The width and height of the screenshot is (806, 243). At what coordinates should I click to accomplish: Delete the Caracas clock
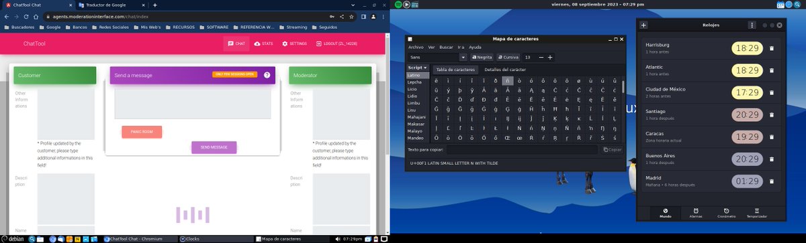coord(771,137)
